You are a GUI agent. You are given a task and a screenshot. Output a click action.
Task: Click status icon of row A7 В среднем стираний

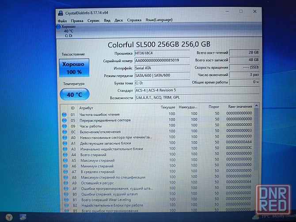66,172
